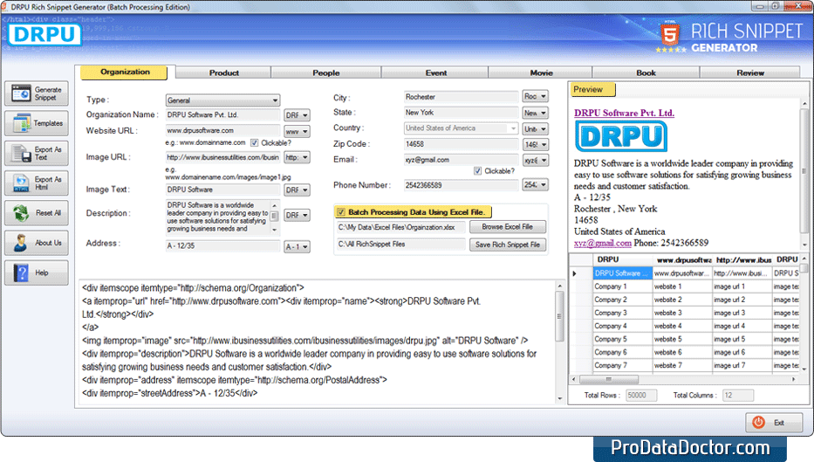The width and height of the screenshot is (814, 462).
Task: Select the Preview tab
Action: [593, 89]
